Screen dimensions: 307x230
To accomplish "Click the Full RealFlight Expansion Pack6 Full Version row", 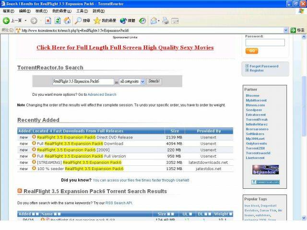I will 125,156.
